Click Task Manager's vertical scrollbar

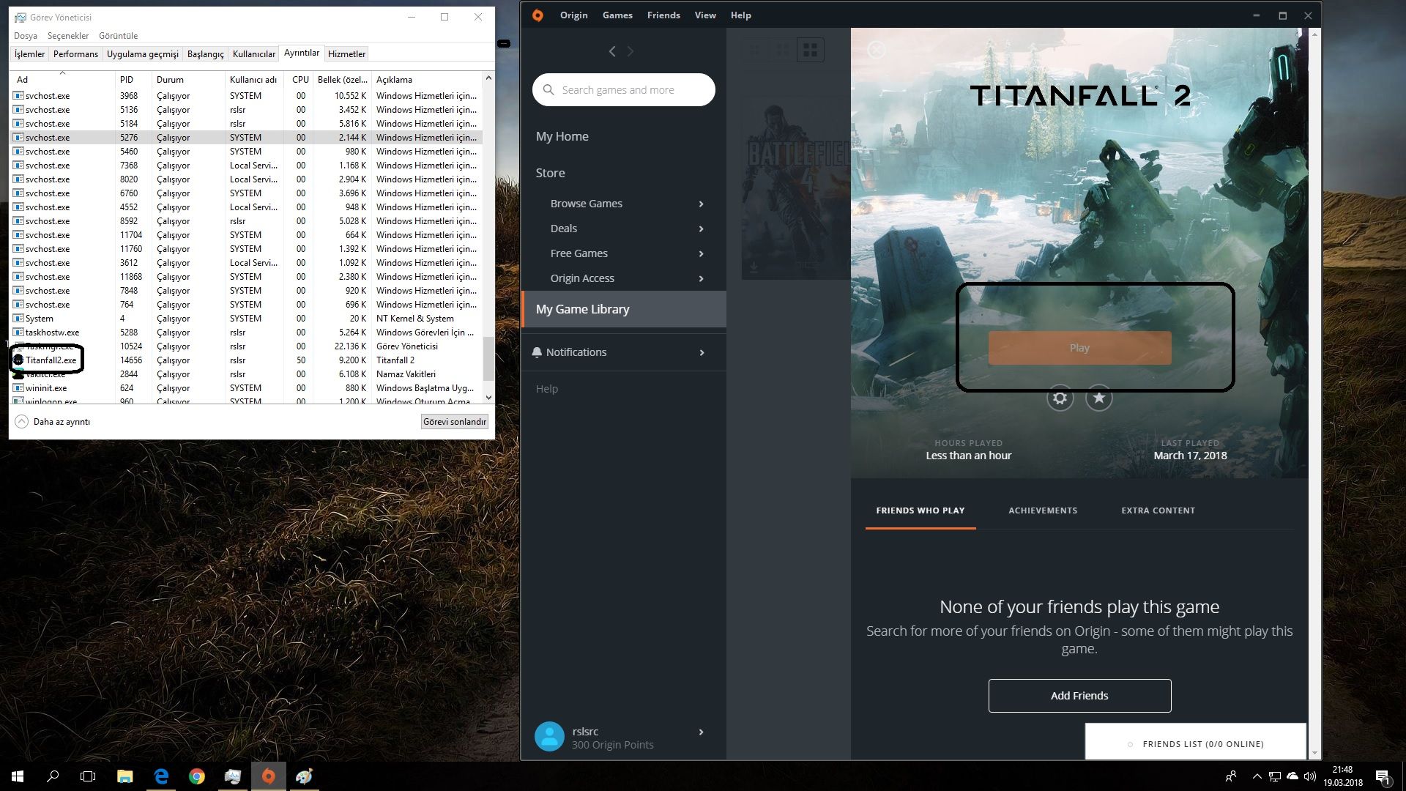click(488, 359)
